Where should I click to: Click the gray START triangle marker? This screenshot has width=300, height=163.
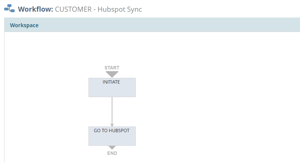112,74
